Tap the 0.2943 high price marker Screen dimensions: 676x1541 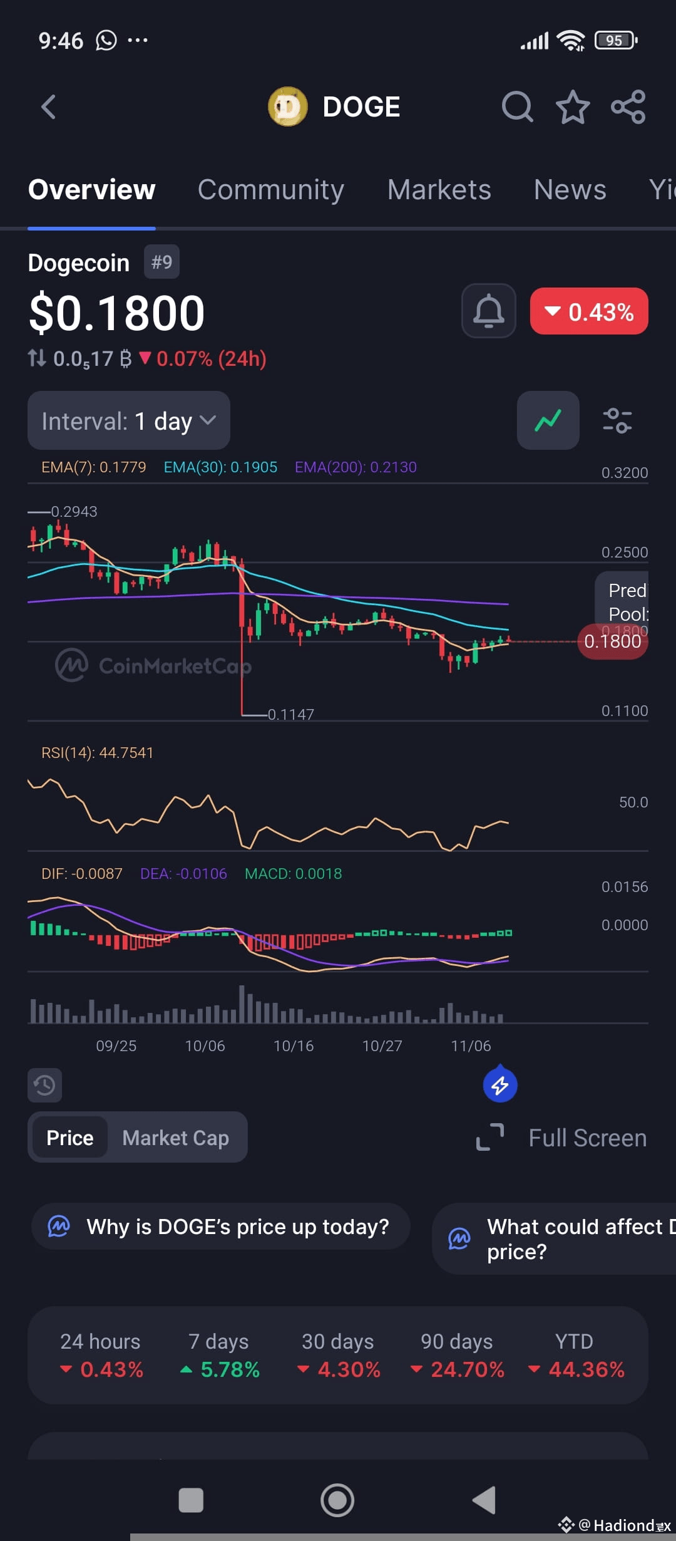pos(74,512)
